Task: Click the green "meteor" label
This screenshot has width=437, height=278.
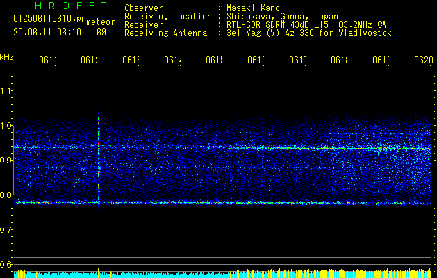Action: (x=100, y=22)
